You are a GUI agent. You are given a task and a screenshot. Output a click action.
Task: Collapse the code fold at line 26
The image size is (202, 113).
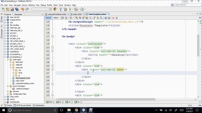coord(53,69)
